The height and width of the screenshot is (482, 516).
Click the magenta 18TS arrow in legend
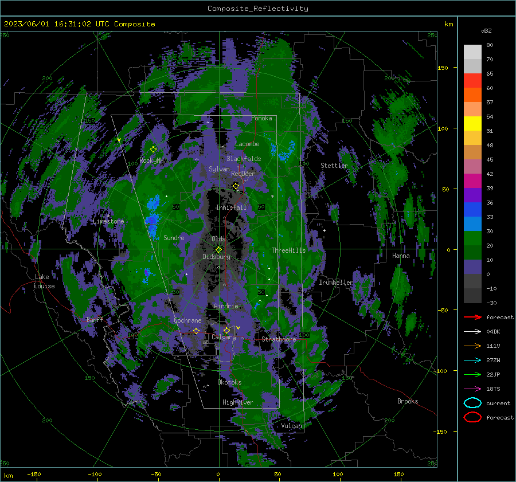coord(472,389)
